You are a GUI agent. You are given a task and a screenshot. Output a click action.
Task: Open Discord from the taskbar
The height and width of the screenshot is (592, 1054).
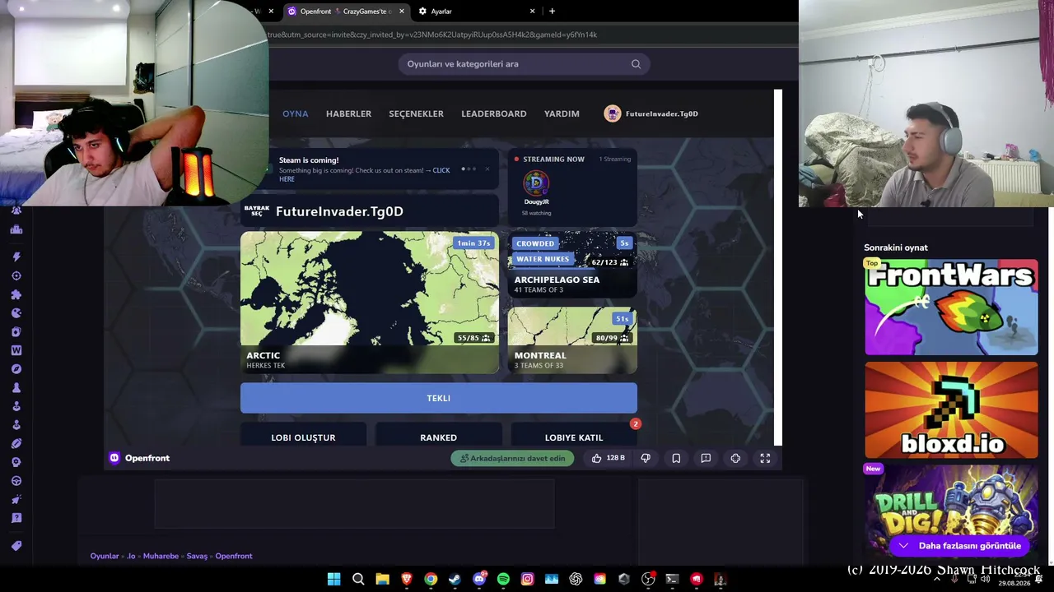tap(479, 579)
